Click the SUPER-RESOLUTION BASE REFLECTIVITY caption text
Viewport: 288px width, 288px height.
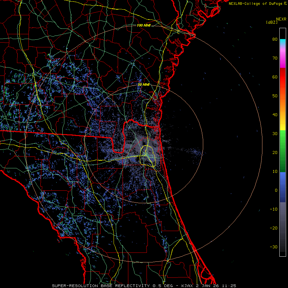pos(101,286)
